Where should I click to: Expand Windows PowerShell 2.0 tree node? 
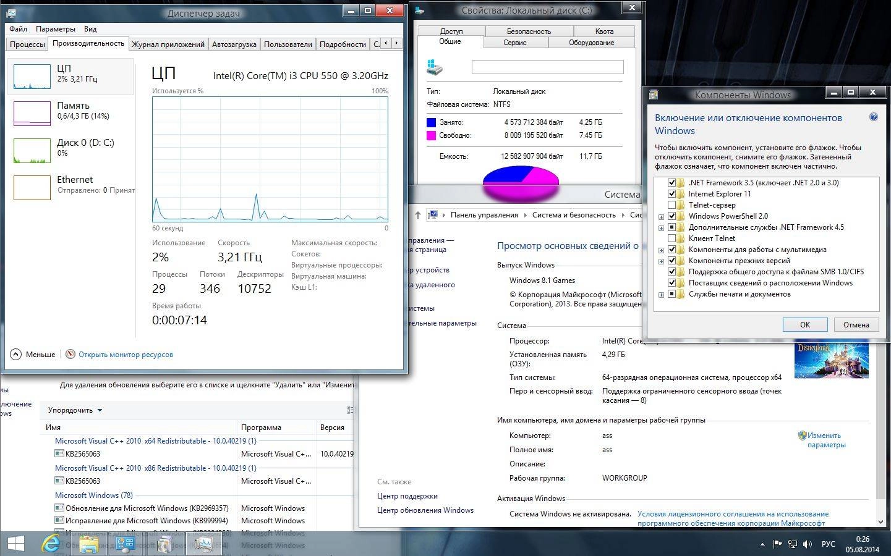pos(661,217)
